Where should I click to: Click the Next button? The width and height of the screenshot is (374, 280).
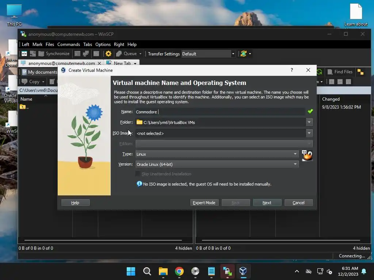[267, 203]
